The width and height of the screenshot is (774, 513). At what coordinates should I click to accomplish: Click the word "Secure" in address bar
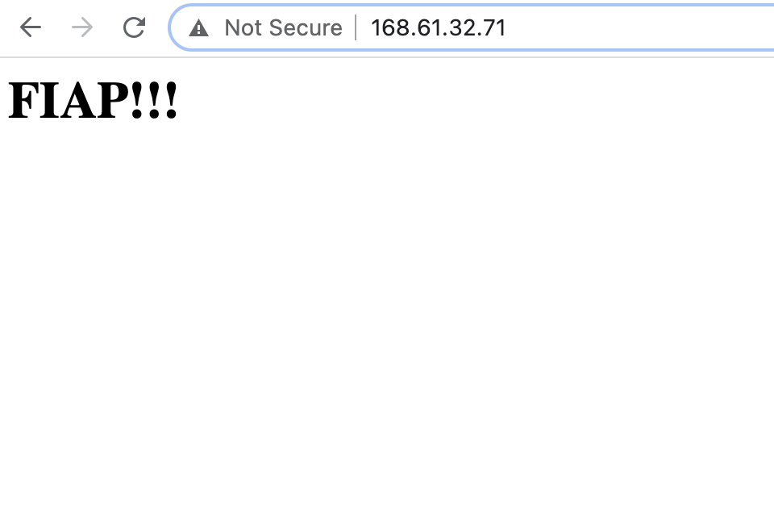[306, 27]
